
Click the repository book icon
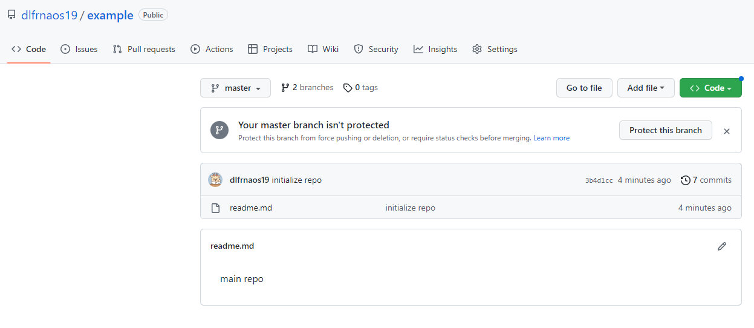click(11, 15)
